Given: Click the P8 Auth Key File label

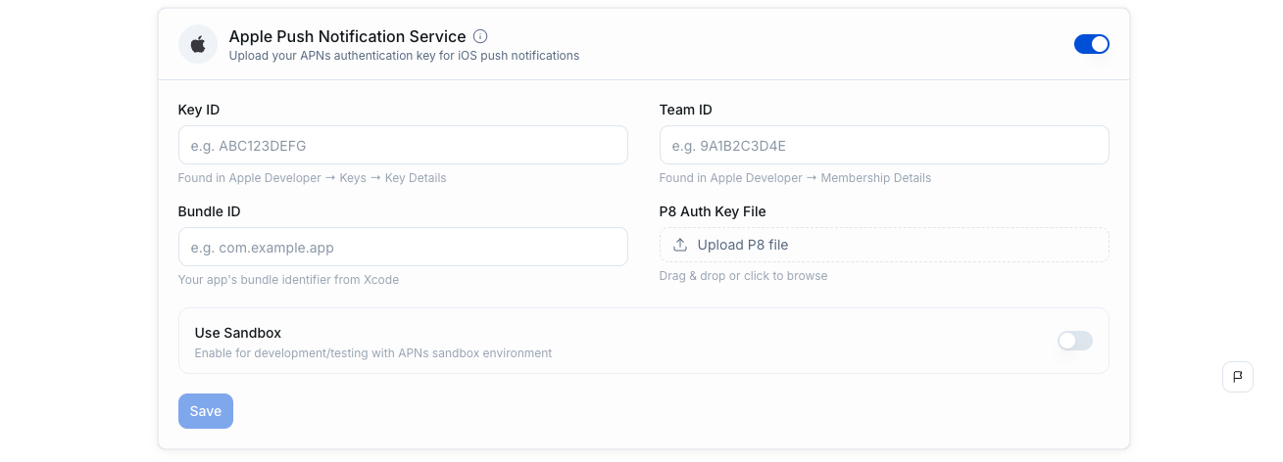Looking at the screenshot, I should [x=713, y=211].
